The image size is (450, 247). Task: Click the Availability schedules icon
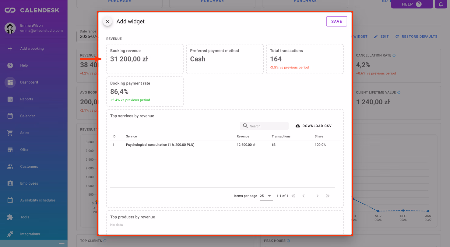10,200
